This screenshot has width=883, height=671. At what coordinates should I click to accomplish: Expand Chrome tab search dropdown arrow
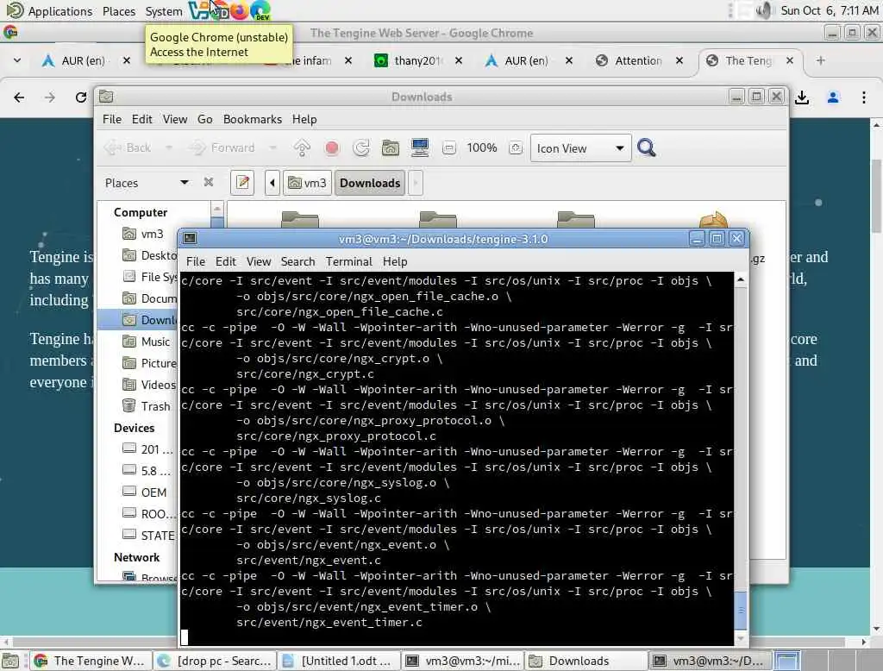17,60
